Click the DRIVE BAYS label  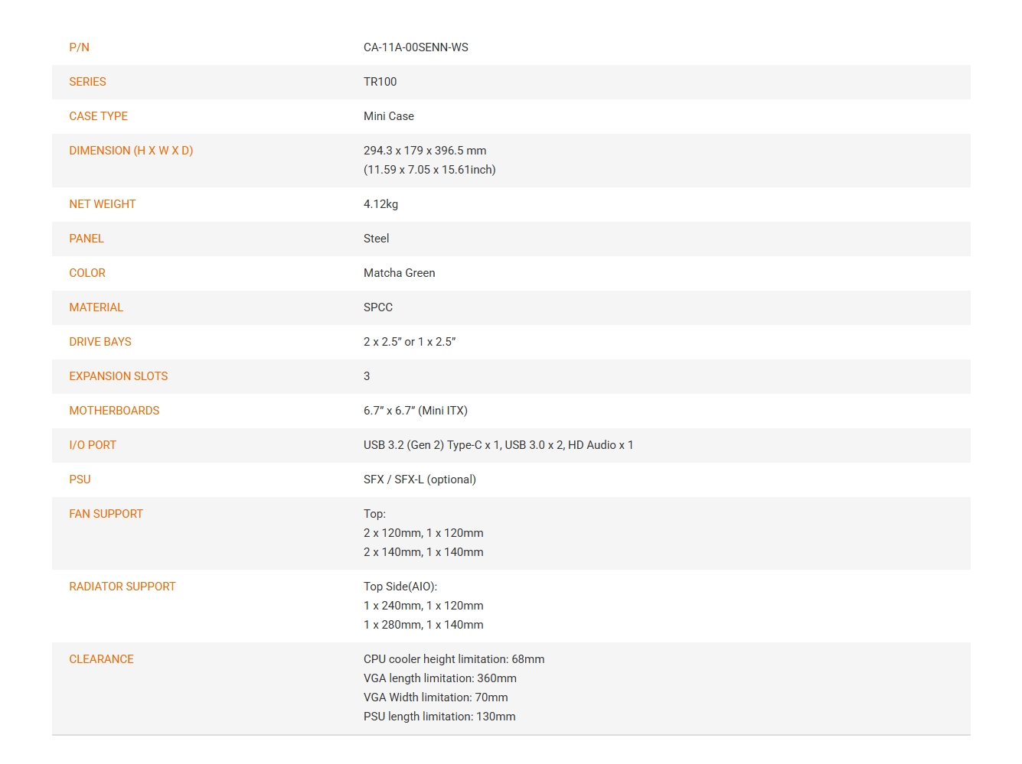click(100, 342)
